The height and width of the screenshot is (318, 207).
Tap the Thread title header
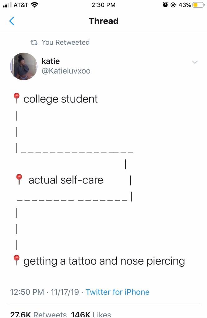[x=104, y=21]
